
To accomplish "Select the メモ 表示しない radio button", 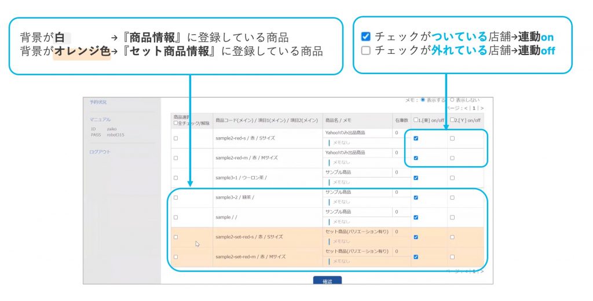I will coord(452,100).
